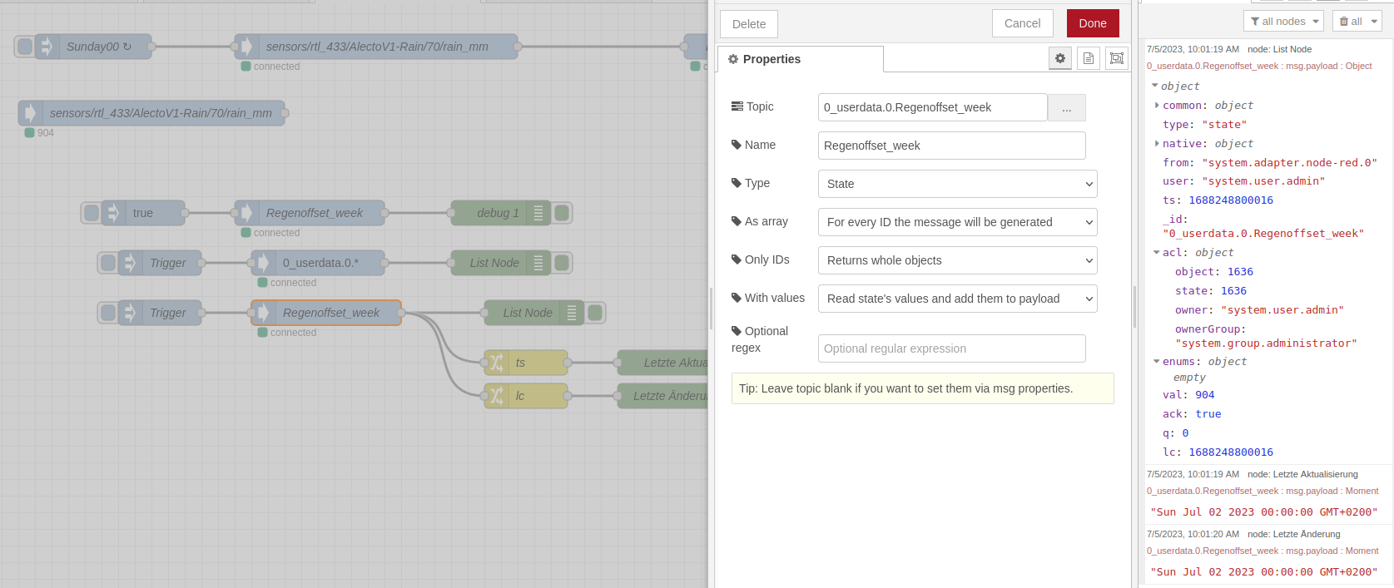Click the Cancel button
The height and width of the screenshot is (588, 1394).
point(1022,23)
